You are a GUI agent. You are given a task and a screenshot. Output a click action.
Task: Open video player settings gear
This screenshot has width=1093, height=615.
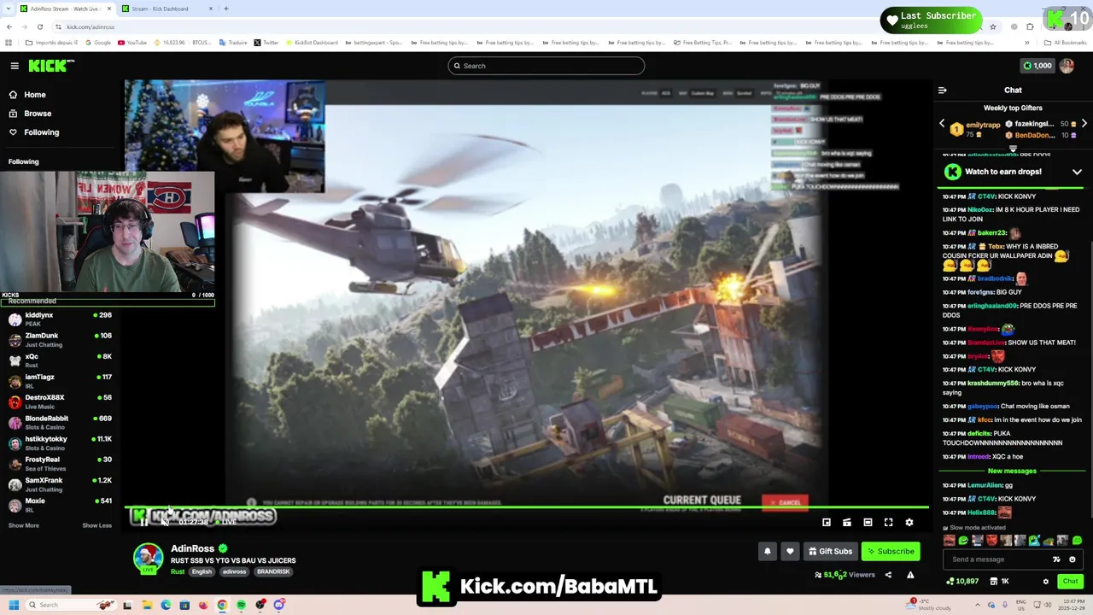click(x=909, y=522)
